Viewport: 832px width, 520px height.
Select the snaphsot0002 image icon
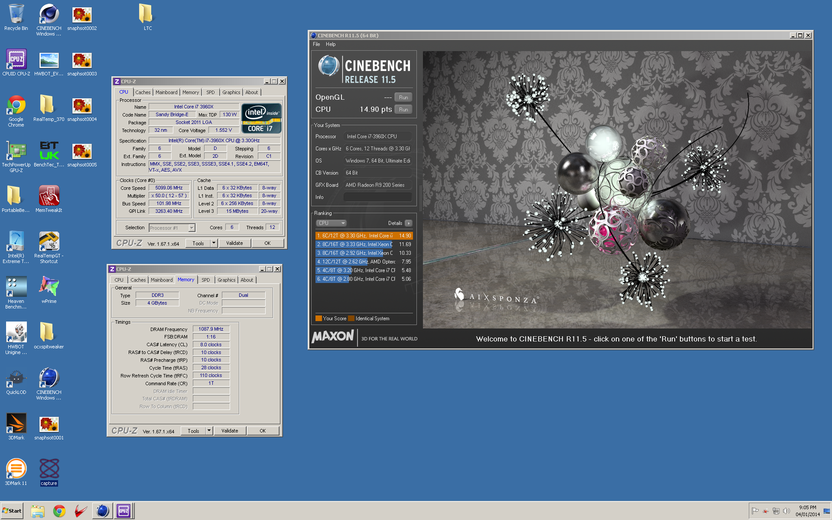82,17
